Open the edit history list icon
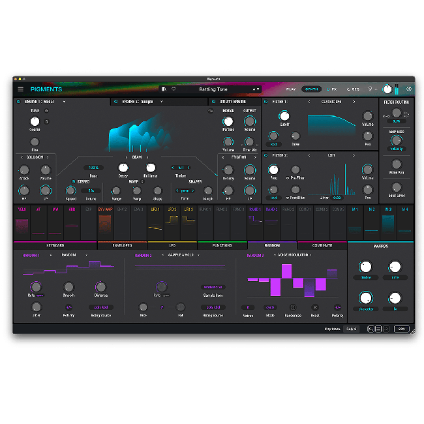The image size is (424, 424). (x=378, y=329)
